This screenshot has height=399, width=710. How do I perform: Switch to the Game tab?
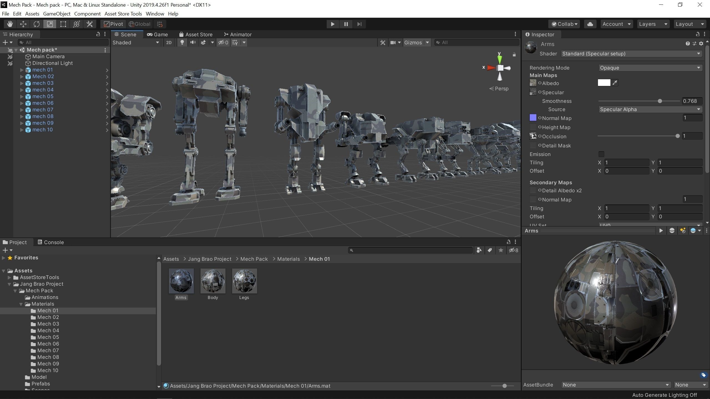[x=158, y=34]
